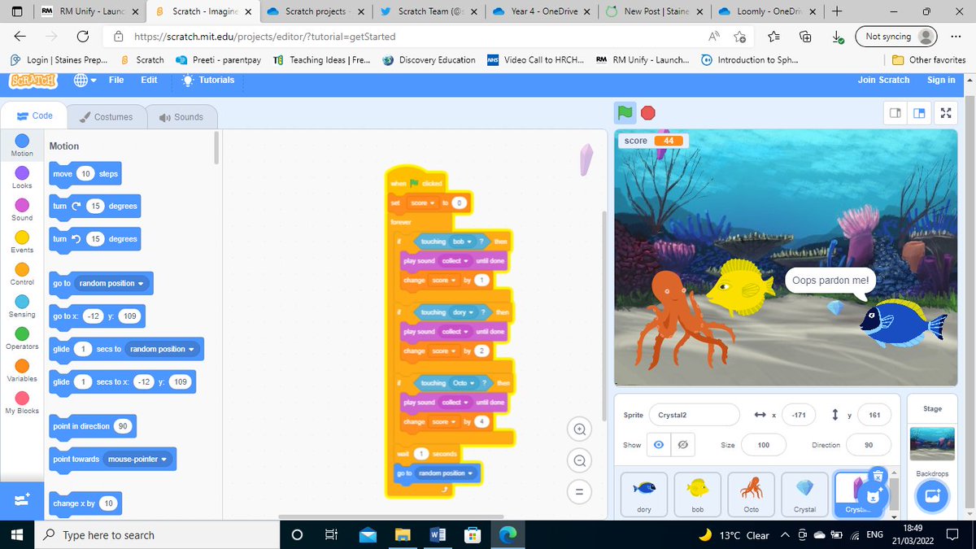Edit the sprite Size field

[763, 445]
